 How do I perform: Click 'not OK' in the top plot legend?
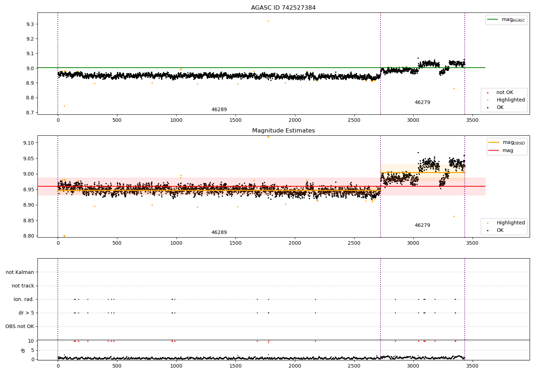point(505,93)
